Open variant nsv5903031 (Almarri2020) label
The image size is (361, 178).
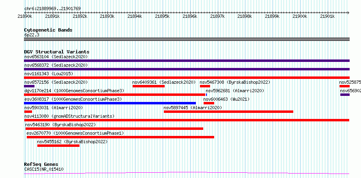click(x=54, y=108)
